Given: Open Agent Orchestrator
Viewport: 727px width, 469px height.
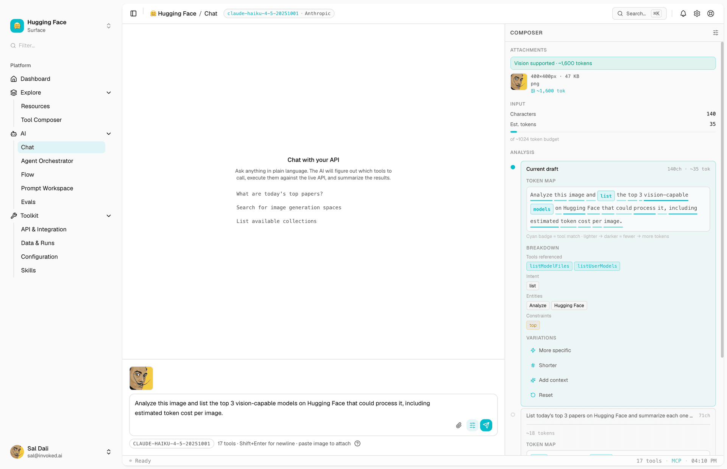Looking at the screenshot, I should coord(47,161).
